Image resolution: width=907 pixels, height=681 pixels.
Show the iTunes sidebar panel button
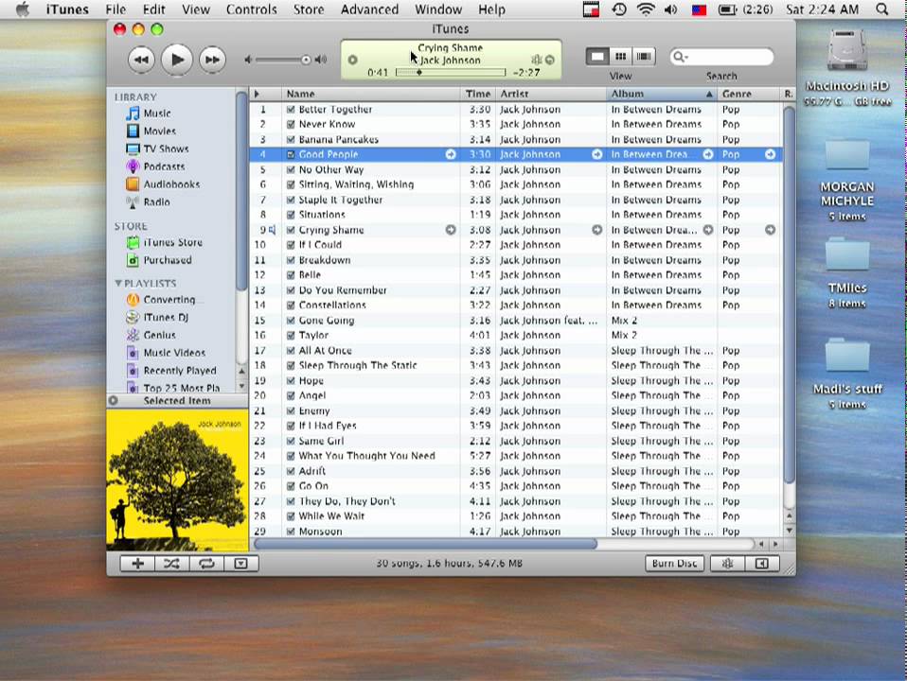[x=762, y=564]
